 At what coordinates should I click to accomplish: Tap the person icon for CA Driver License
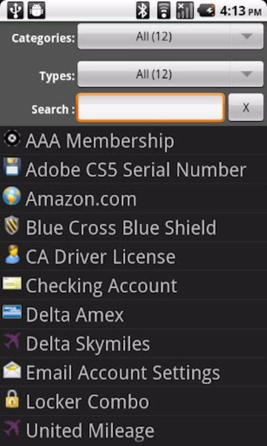12,254
